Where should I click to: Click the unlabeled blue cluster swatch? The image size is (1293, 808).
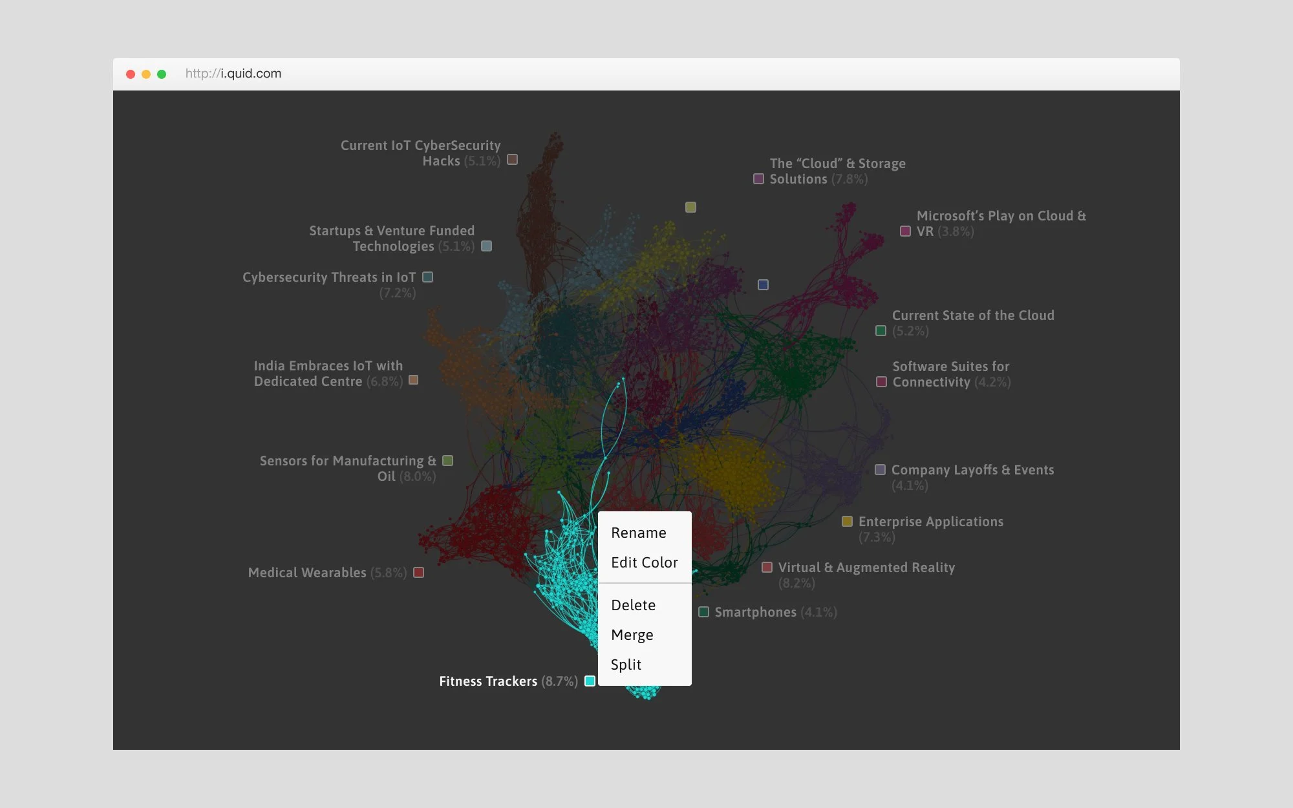click(763, 284)
